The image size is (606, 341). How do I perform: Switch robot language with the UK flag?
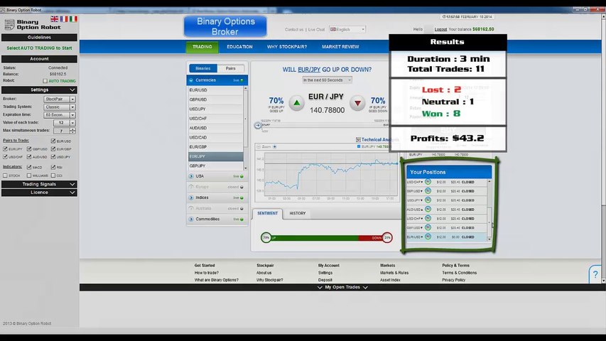(x=55, y=18)
